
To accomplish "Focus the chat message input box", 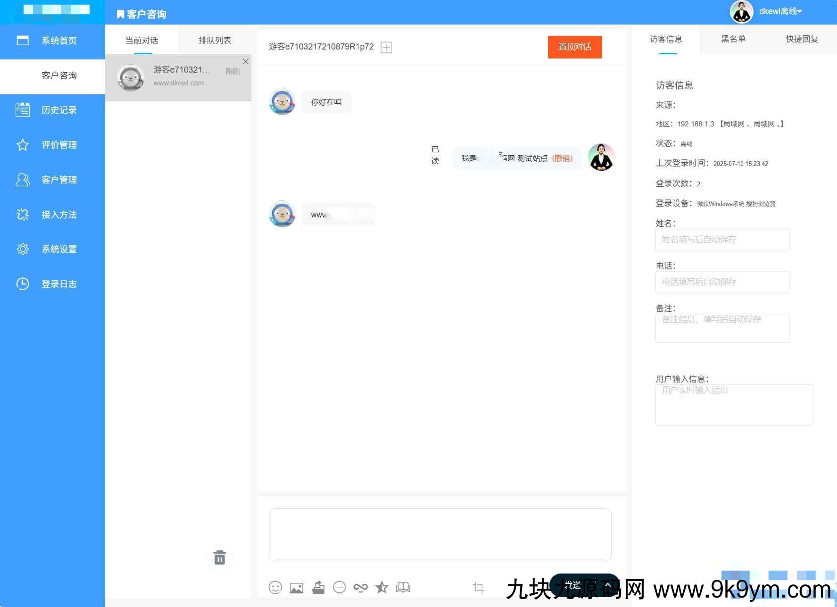I will pos(439,534).
